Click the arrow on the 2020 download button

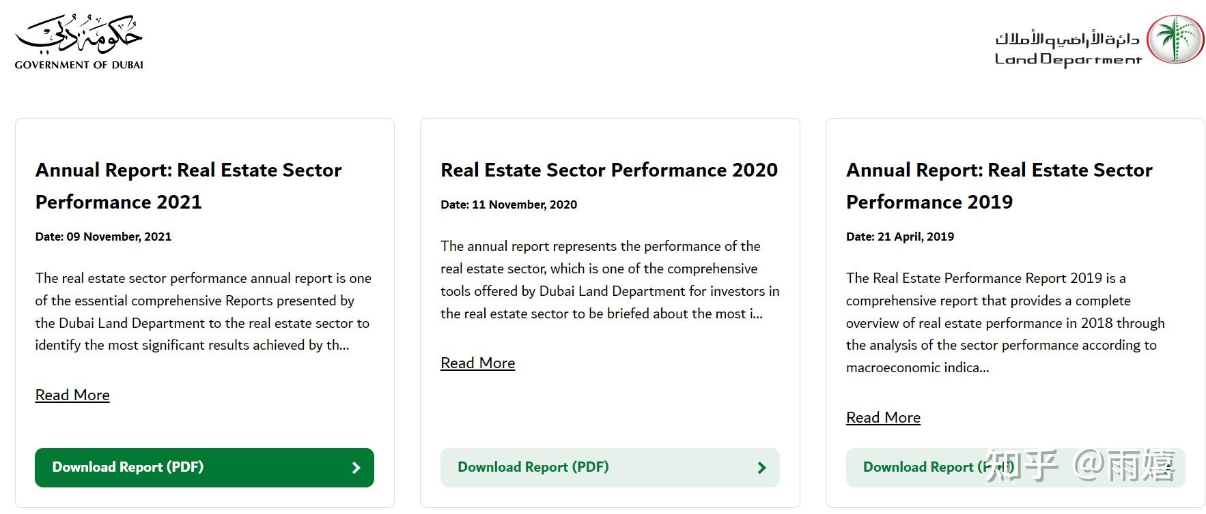[x=761, y=468]
